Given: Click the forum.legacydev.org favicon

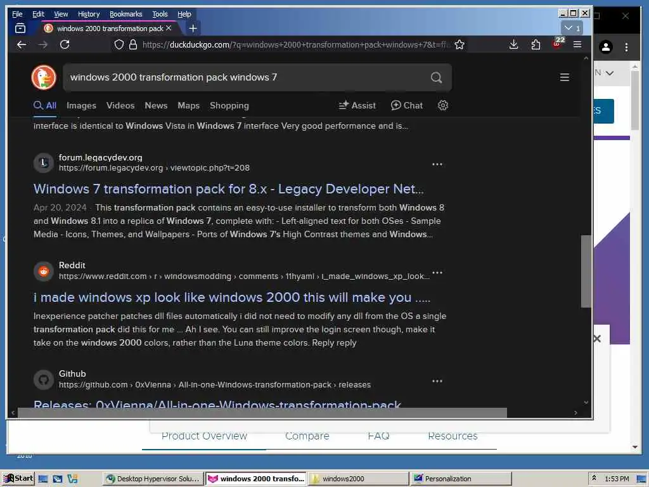Looking at the screenshot, I should [44, 163].
